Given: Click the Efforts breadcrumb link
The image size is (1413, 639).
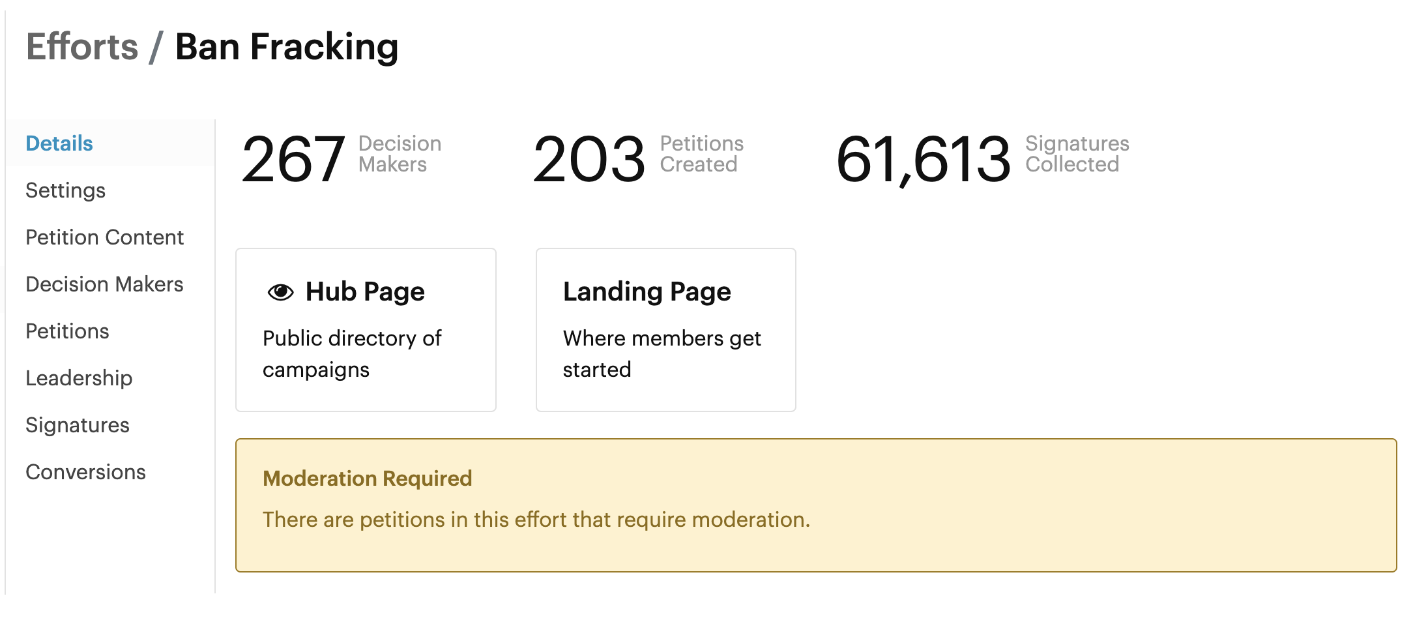Looking at the screenshot, I should [82, 47].
